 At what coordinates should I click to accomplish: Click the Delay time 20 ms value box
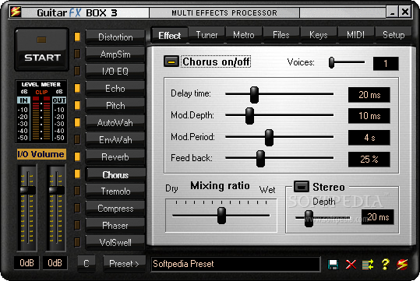click(369, 95)
